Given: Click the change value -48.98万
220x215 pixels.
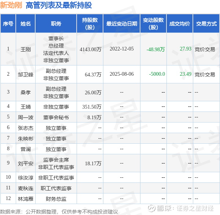Looking at the screenshot, I should 155,49.
